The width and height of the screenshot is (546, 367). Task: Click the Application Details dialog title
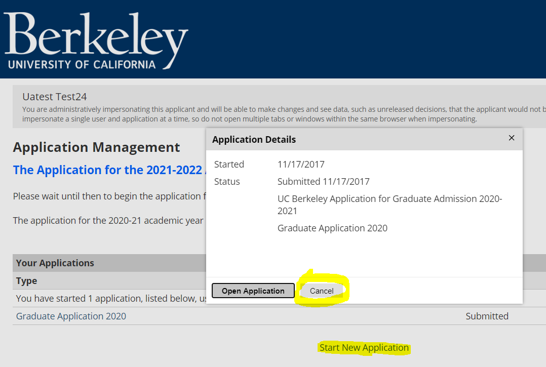(254, 140)
